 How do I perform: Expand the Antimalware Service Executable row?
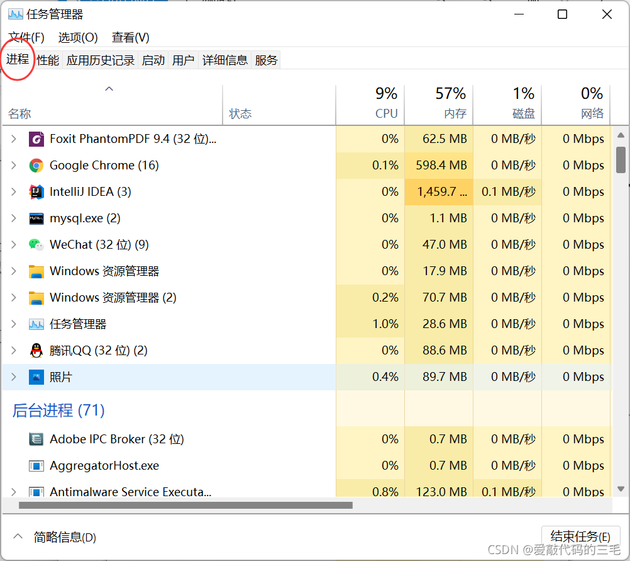point(14,492)
